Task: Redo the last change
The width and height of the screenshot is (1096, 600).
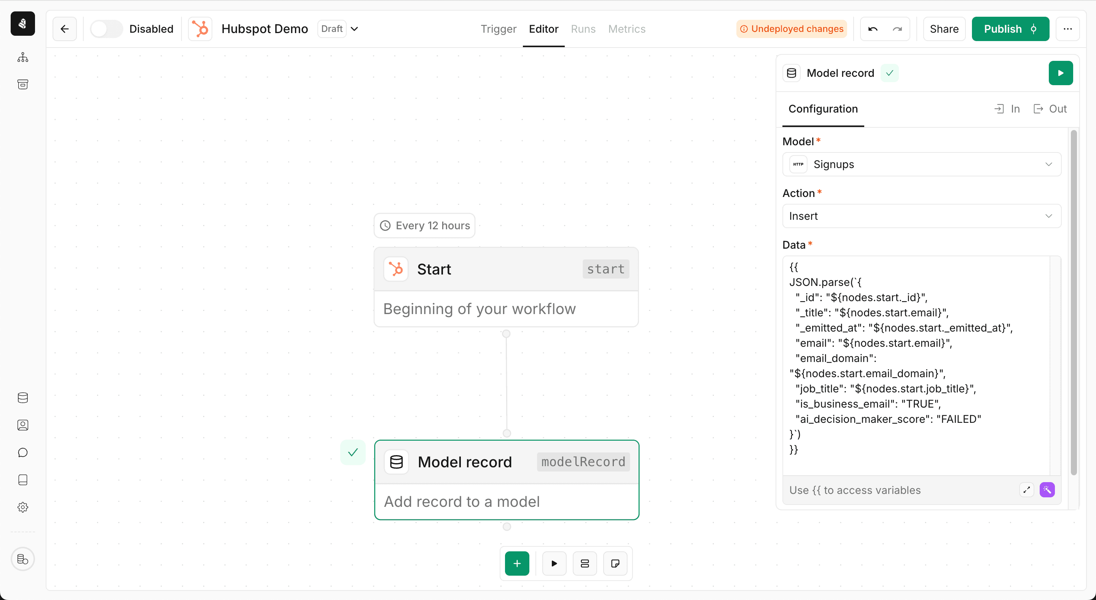Action: click(x=897, y=29)
